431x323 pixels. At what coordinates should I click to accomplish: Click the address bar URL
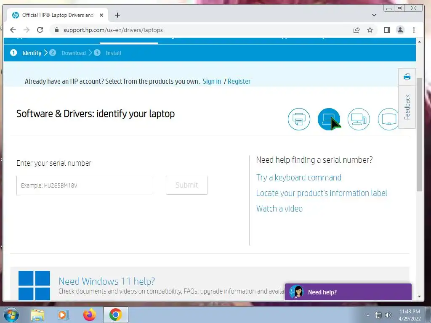(x=113, y=30)
